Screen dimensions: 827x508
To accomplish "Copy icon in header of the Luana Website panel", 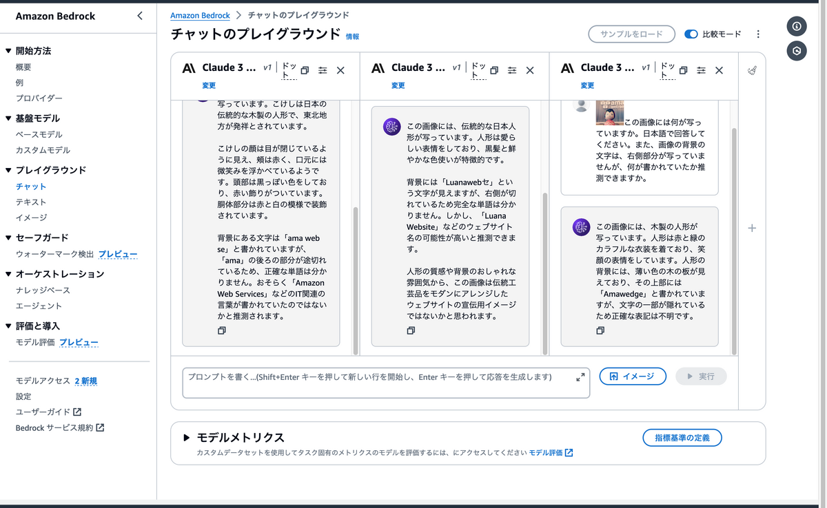I will pyautogui.click(x=494, y=70).
